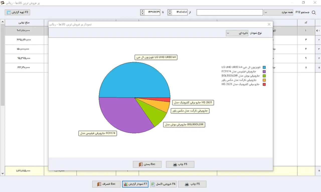Close the chart dialog with its X
321x192 pixels.
coord(269,24)
